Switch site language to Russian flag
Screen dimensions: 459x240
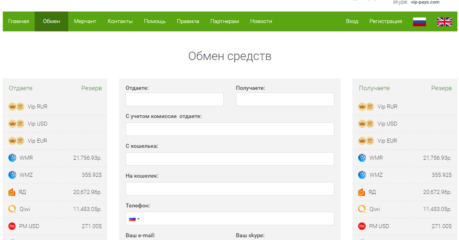click(419, 21)
